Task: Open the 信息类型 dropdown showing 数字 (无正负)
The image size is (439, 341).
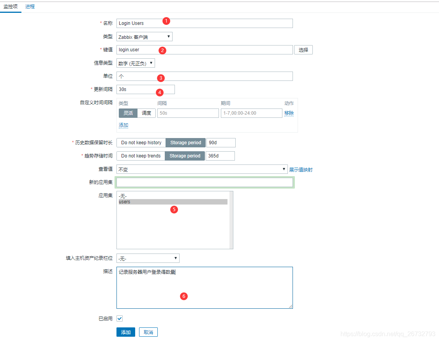Action: coord(136,63)
